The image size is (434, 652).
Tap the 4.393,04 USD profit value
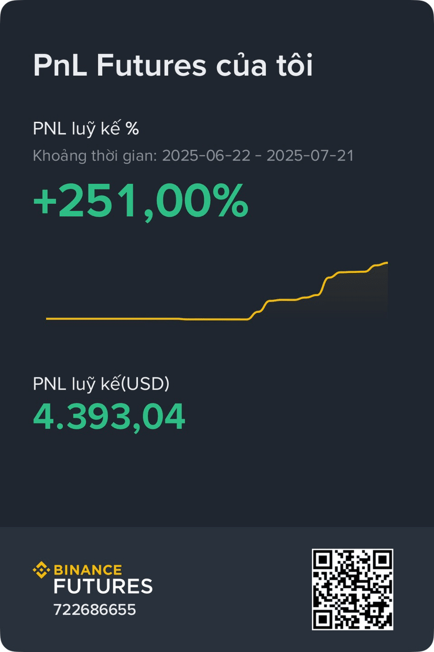tap(109, 417)
